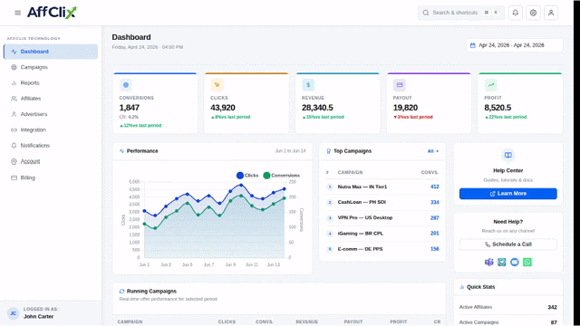580x326 pixels.
Task: Focus the Search & shortcuts field
Action: (461, 13)
